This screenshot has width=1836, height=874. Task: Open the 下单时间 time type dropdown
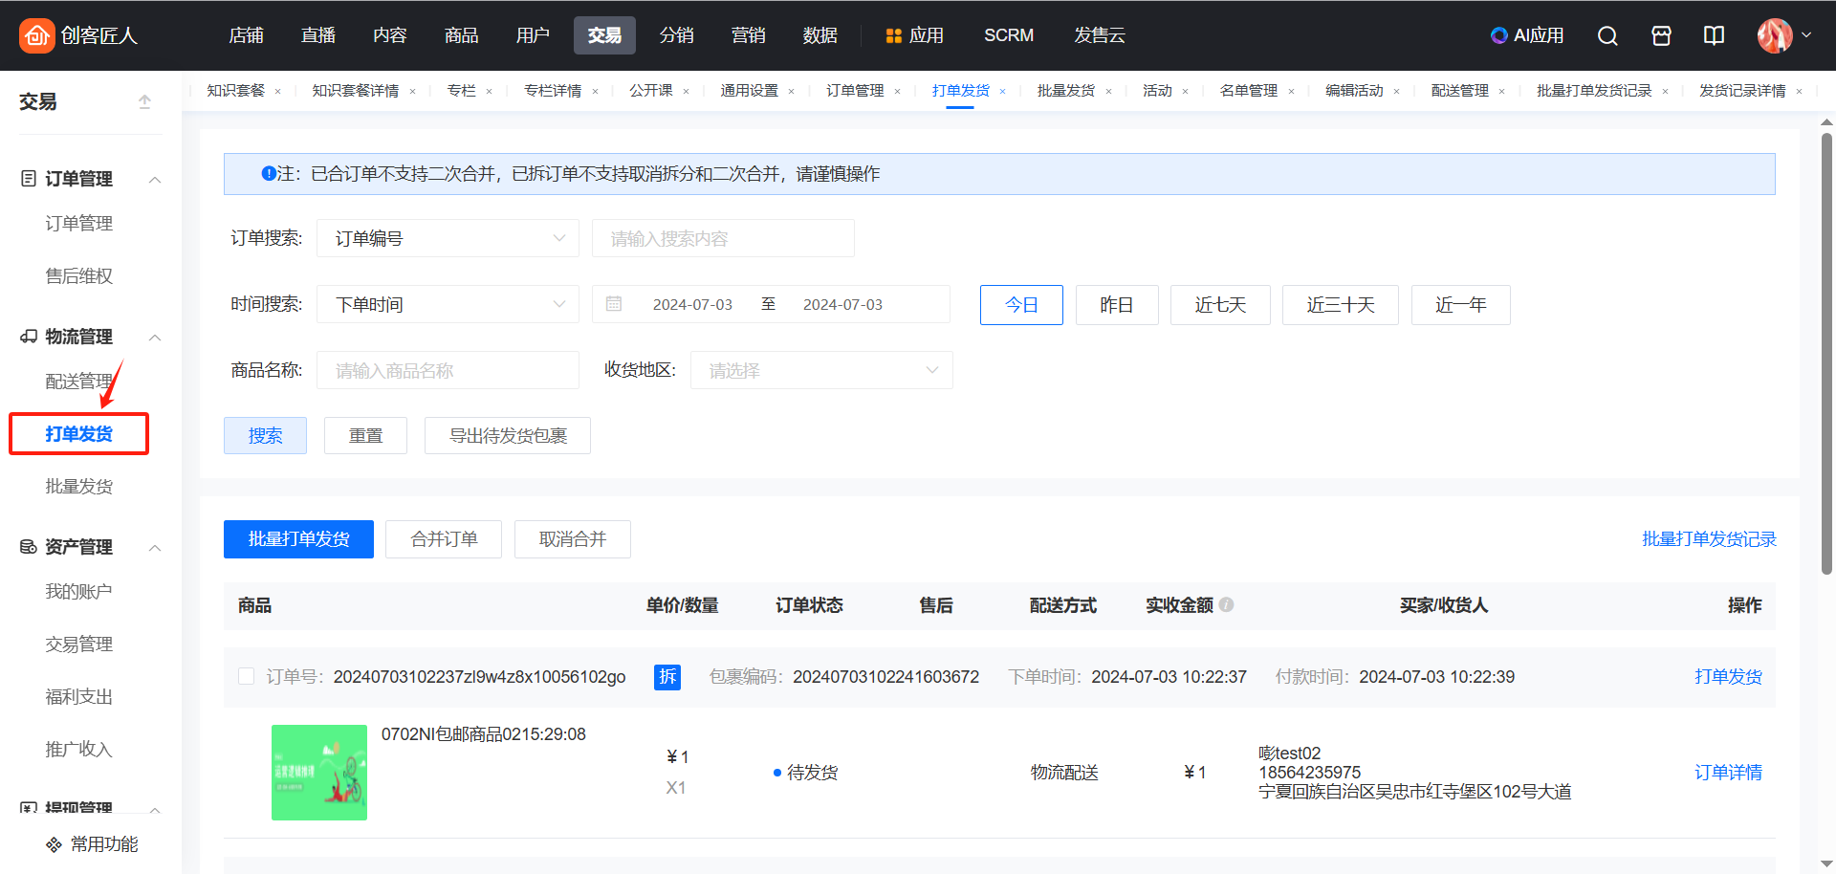(x=448, y=304)
